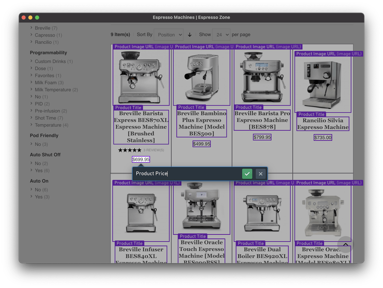Filter by Rancilio (1) brand
Screen dimensions: 383x288
pyautogui.click(x=47, y=42)
